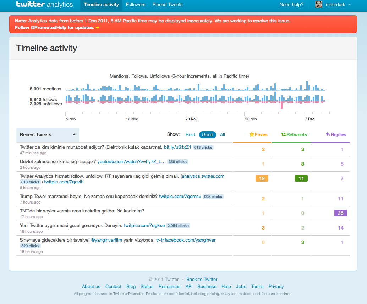Open the Pinned Tweets tab
Image resolution: width=367 pixels, height=304 pixels.
[x=168, y=5]
